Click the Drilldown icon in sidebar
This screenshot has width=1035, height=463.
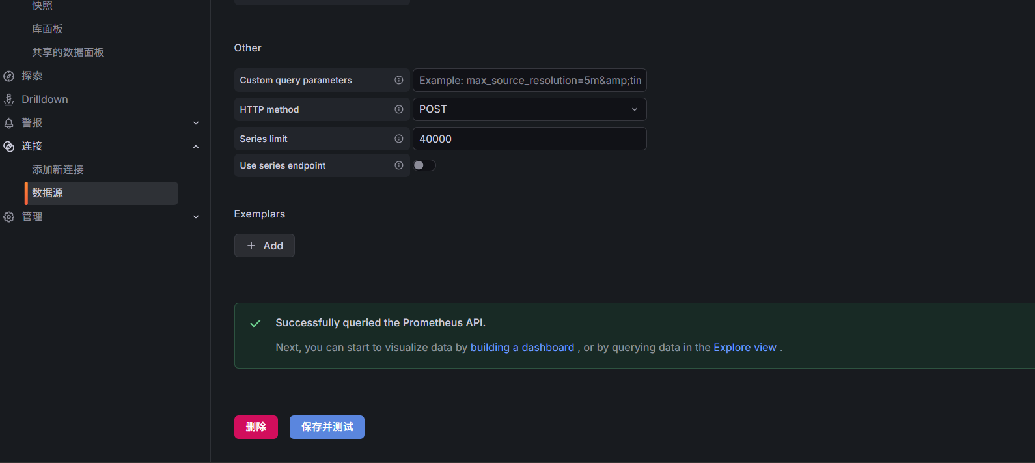point(9,100)
